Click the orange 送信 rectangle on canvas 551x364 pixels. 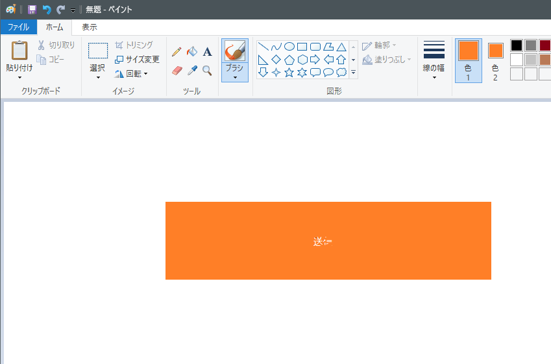(328, 241)
